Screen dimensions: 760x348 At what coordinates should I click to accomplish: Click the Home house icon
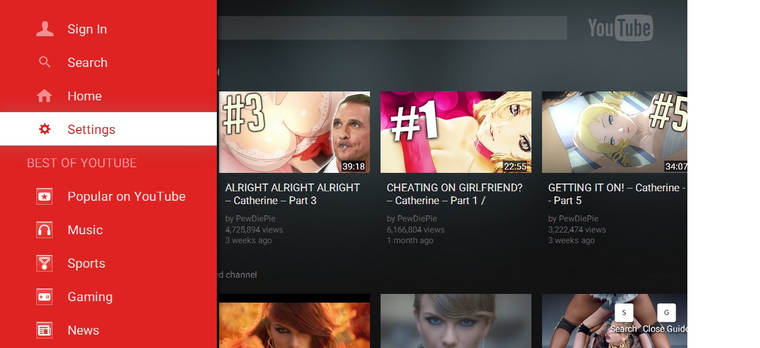click(45, 96)
